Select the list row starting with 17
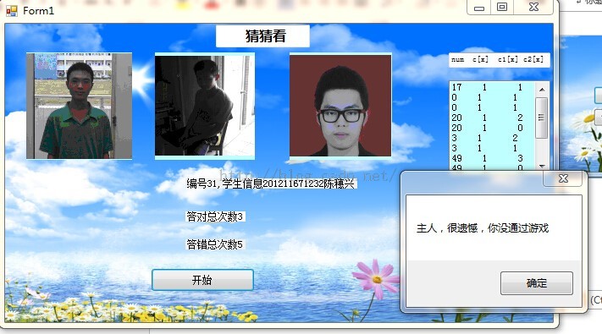This screenshot has height=334, width=602. pos(492,87)
